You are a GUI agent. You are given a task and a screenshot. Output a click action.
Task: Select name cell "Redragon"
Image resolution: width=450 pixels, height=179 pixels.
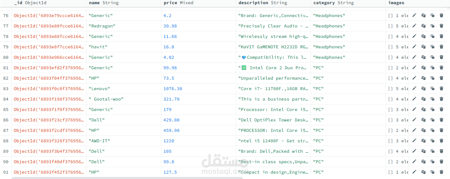point(102,26)
